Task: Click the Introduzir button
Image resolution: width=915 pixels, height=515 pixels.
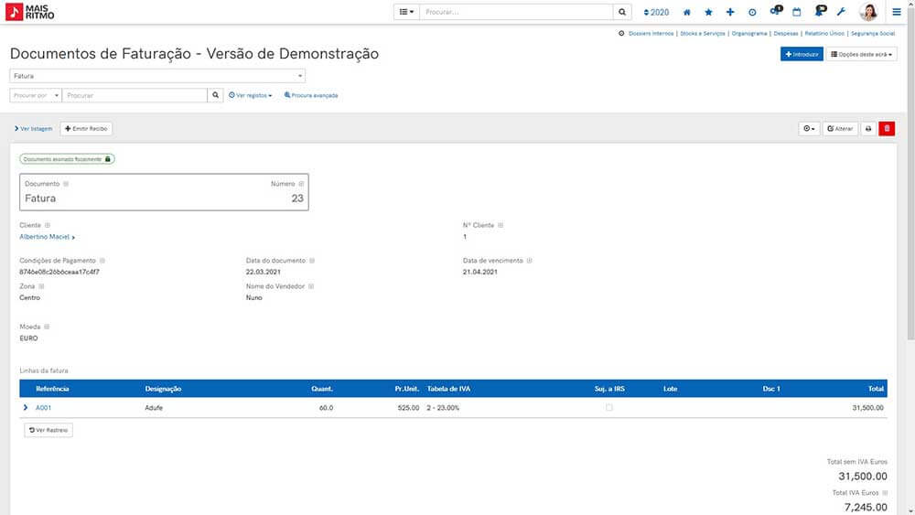Action: [802, 55]
